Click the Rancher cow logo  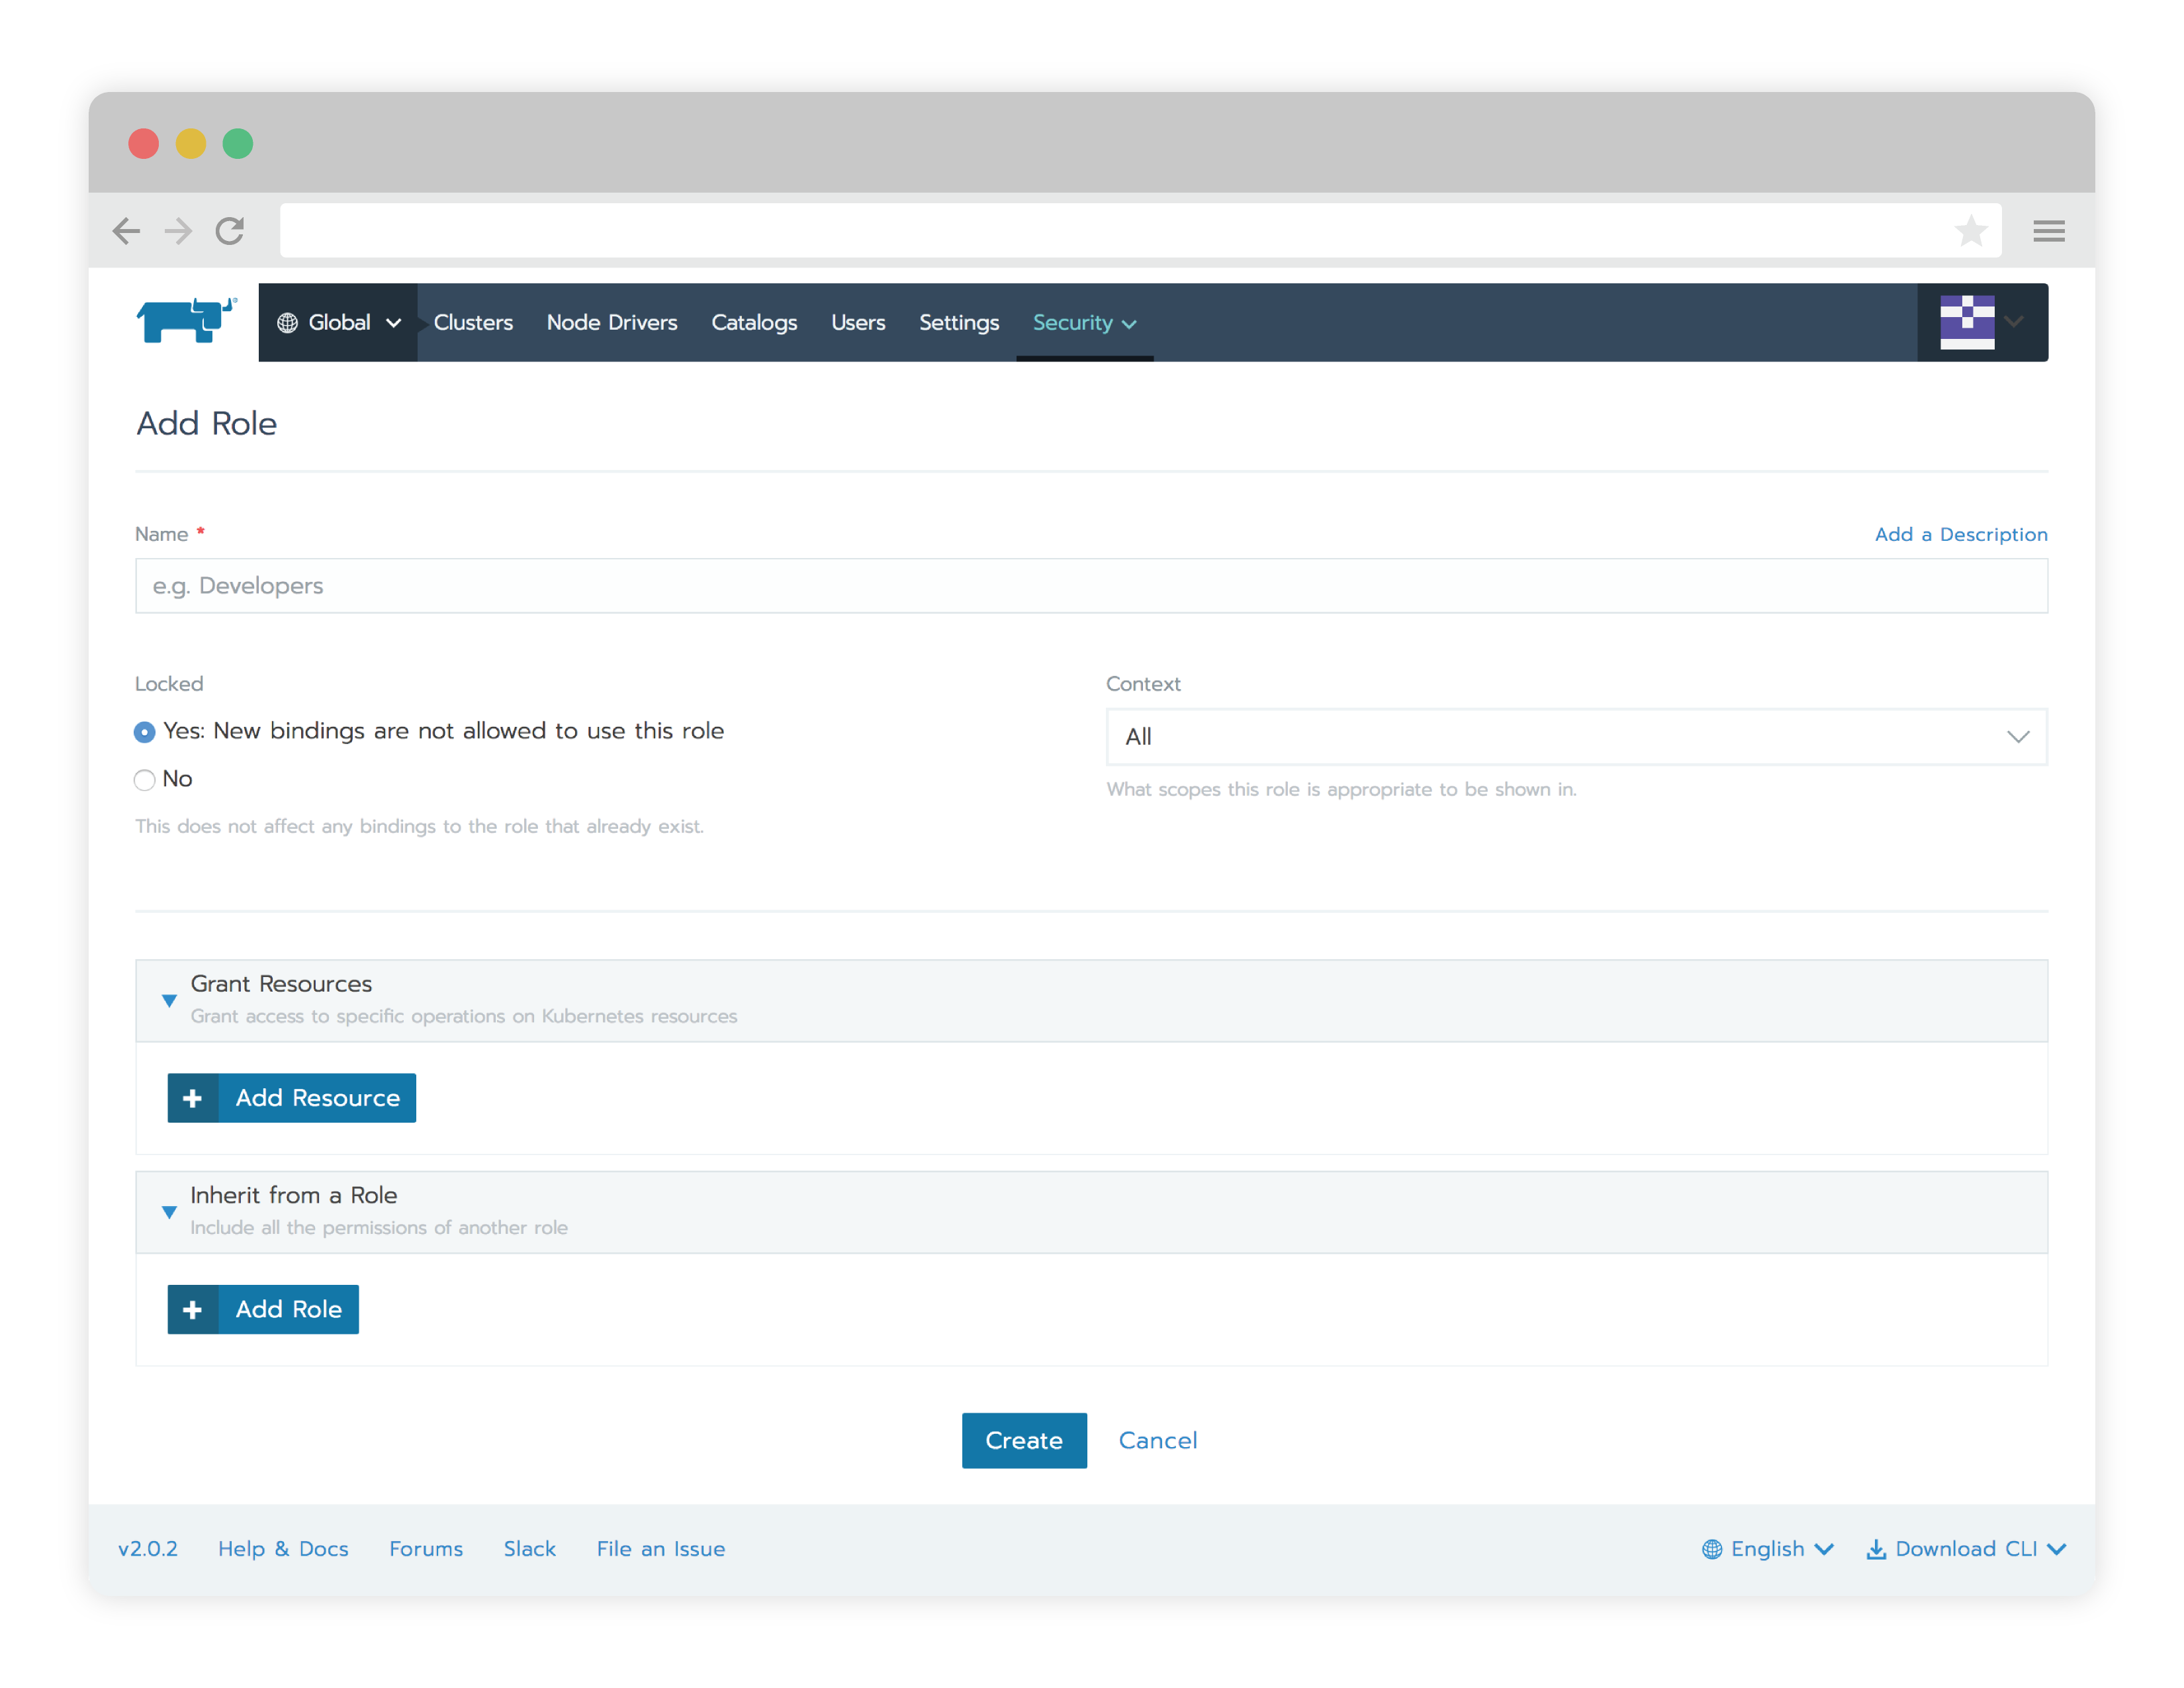(x=186, y=320)
